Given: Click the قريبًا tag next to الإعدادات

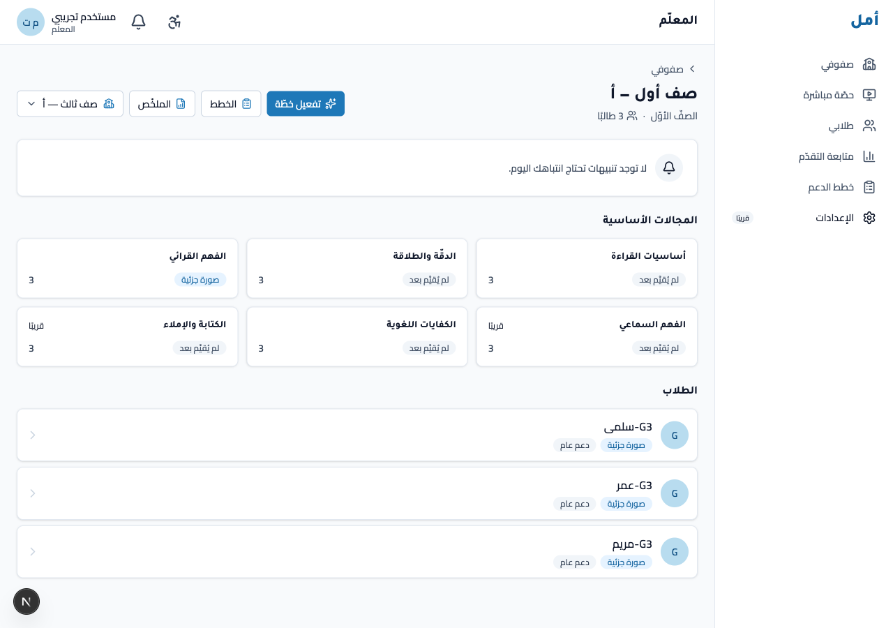Looking at the screenshot, I should click(743, 218).
